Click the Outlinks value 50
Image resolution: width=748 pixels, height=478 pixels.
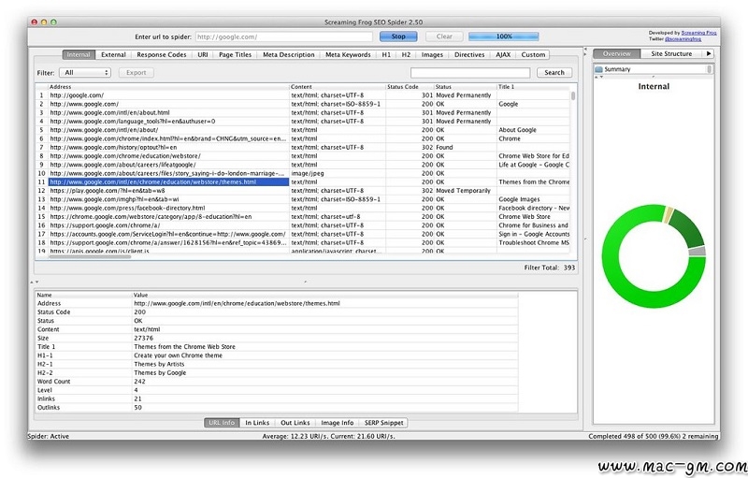pyautogui.click(x=137, y=408)
